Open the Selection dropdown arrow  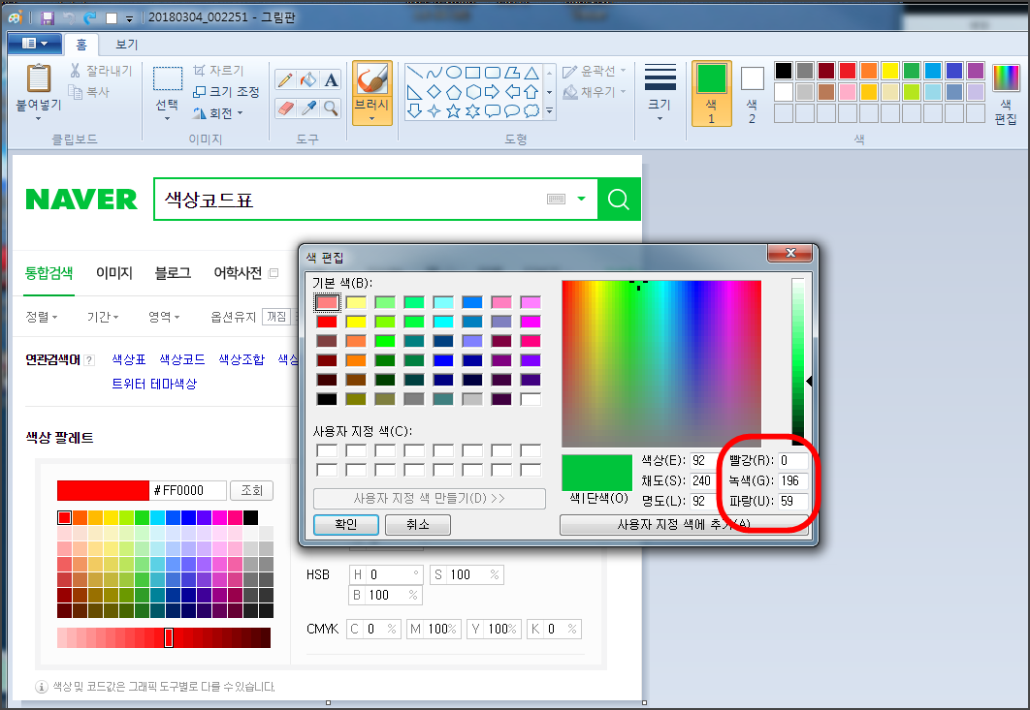168,119
